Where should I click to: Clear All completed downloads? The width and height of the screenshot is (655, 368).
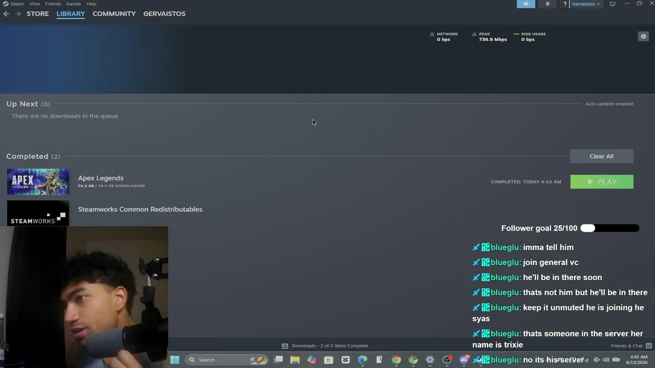[x=601, y=156]
